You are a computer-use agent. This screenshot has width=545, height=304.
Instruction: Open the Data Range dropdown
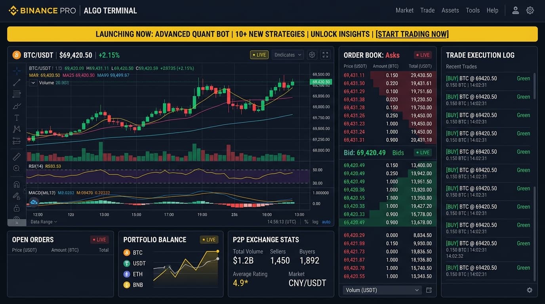tap(44, 222)
